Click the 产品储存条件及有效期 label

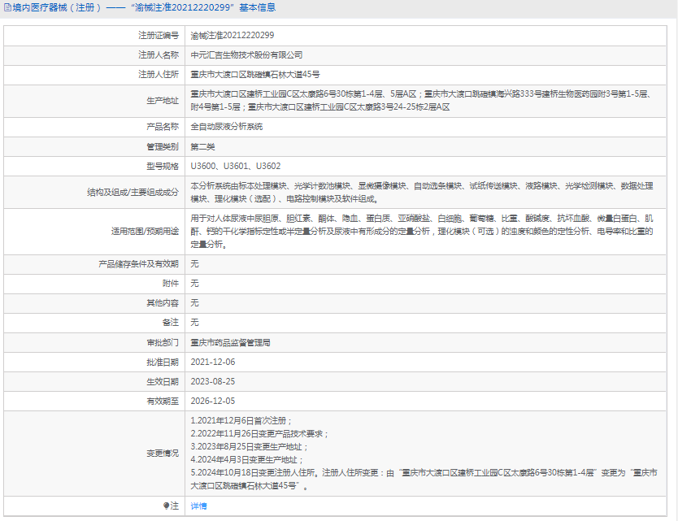pos(138,263)
